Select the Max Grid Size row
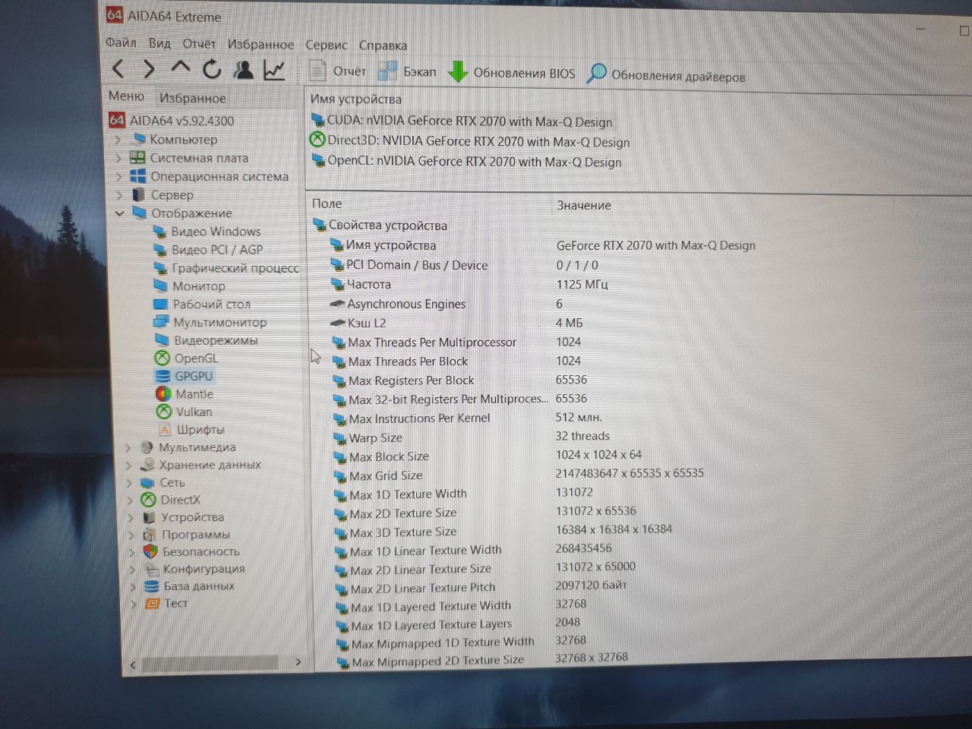Screen dimensions: 972x729 click(x=519, y=475)
